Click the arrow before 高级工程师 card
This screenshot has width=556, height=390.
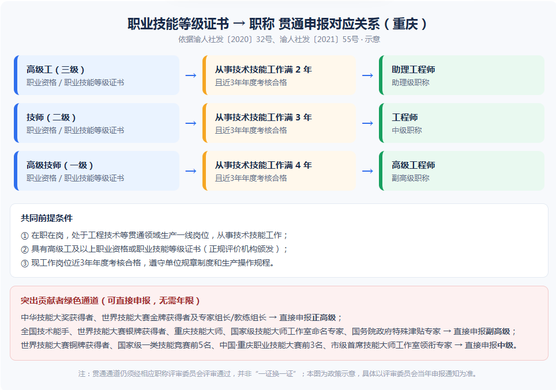click(367, 171)
